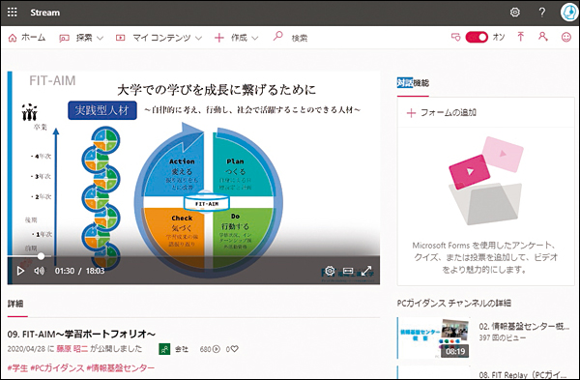The width and height of the screenshot is (580, 380).
Task: Click video title 09. FIT-AIM～学習ポートフォリオ～
Action: [81, 335]
